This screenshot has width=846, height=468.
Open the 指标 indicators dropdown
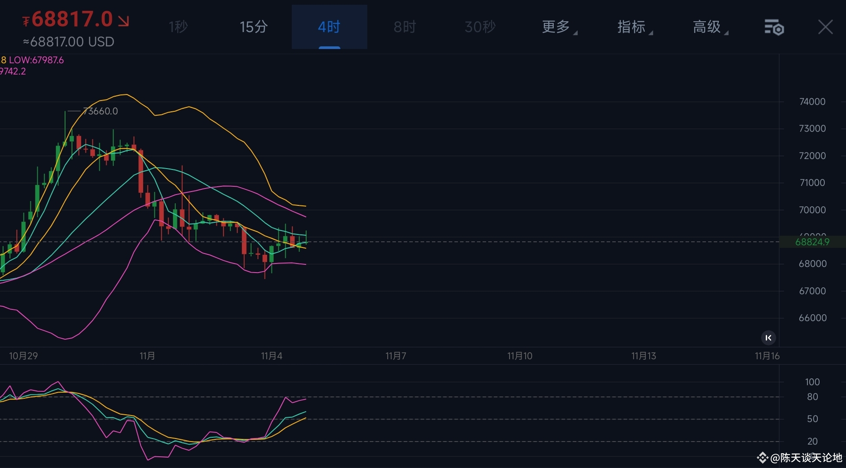[x=635, y=27]
